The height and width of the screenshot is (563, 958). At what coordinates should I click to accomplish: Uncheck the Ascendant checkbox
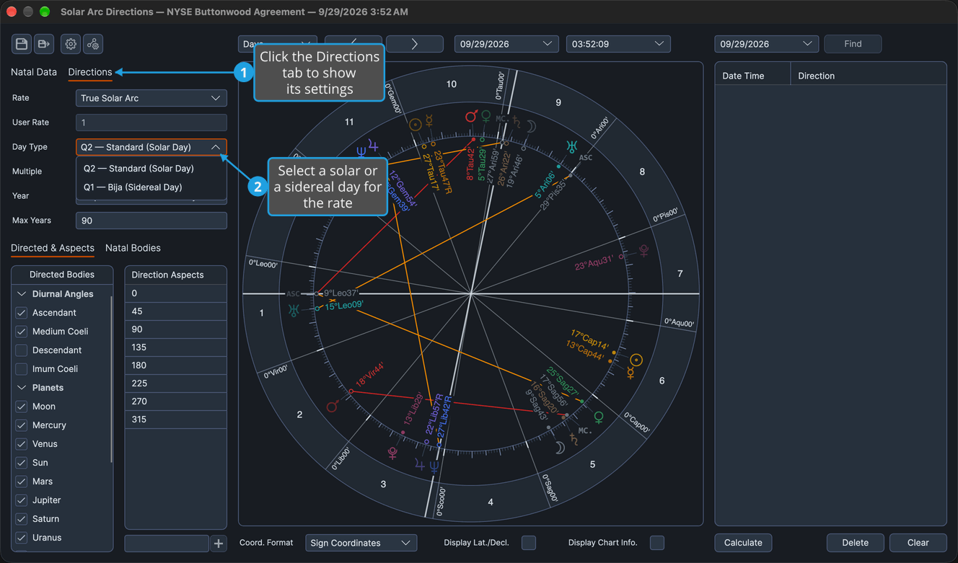tap(22, 313)
